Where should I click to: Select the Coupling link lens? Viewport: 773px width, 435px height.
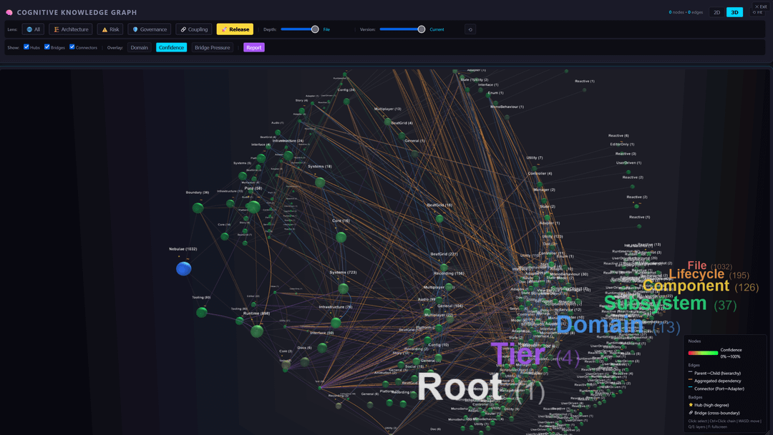tap(194, 29)
